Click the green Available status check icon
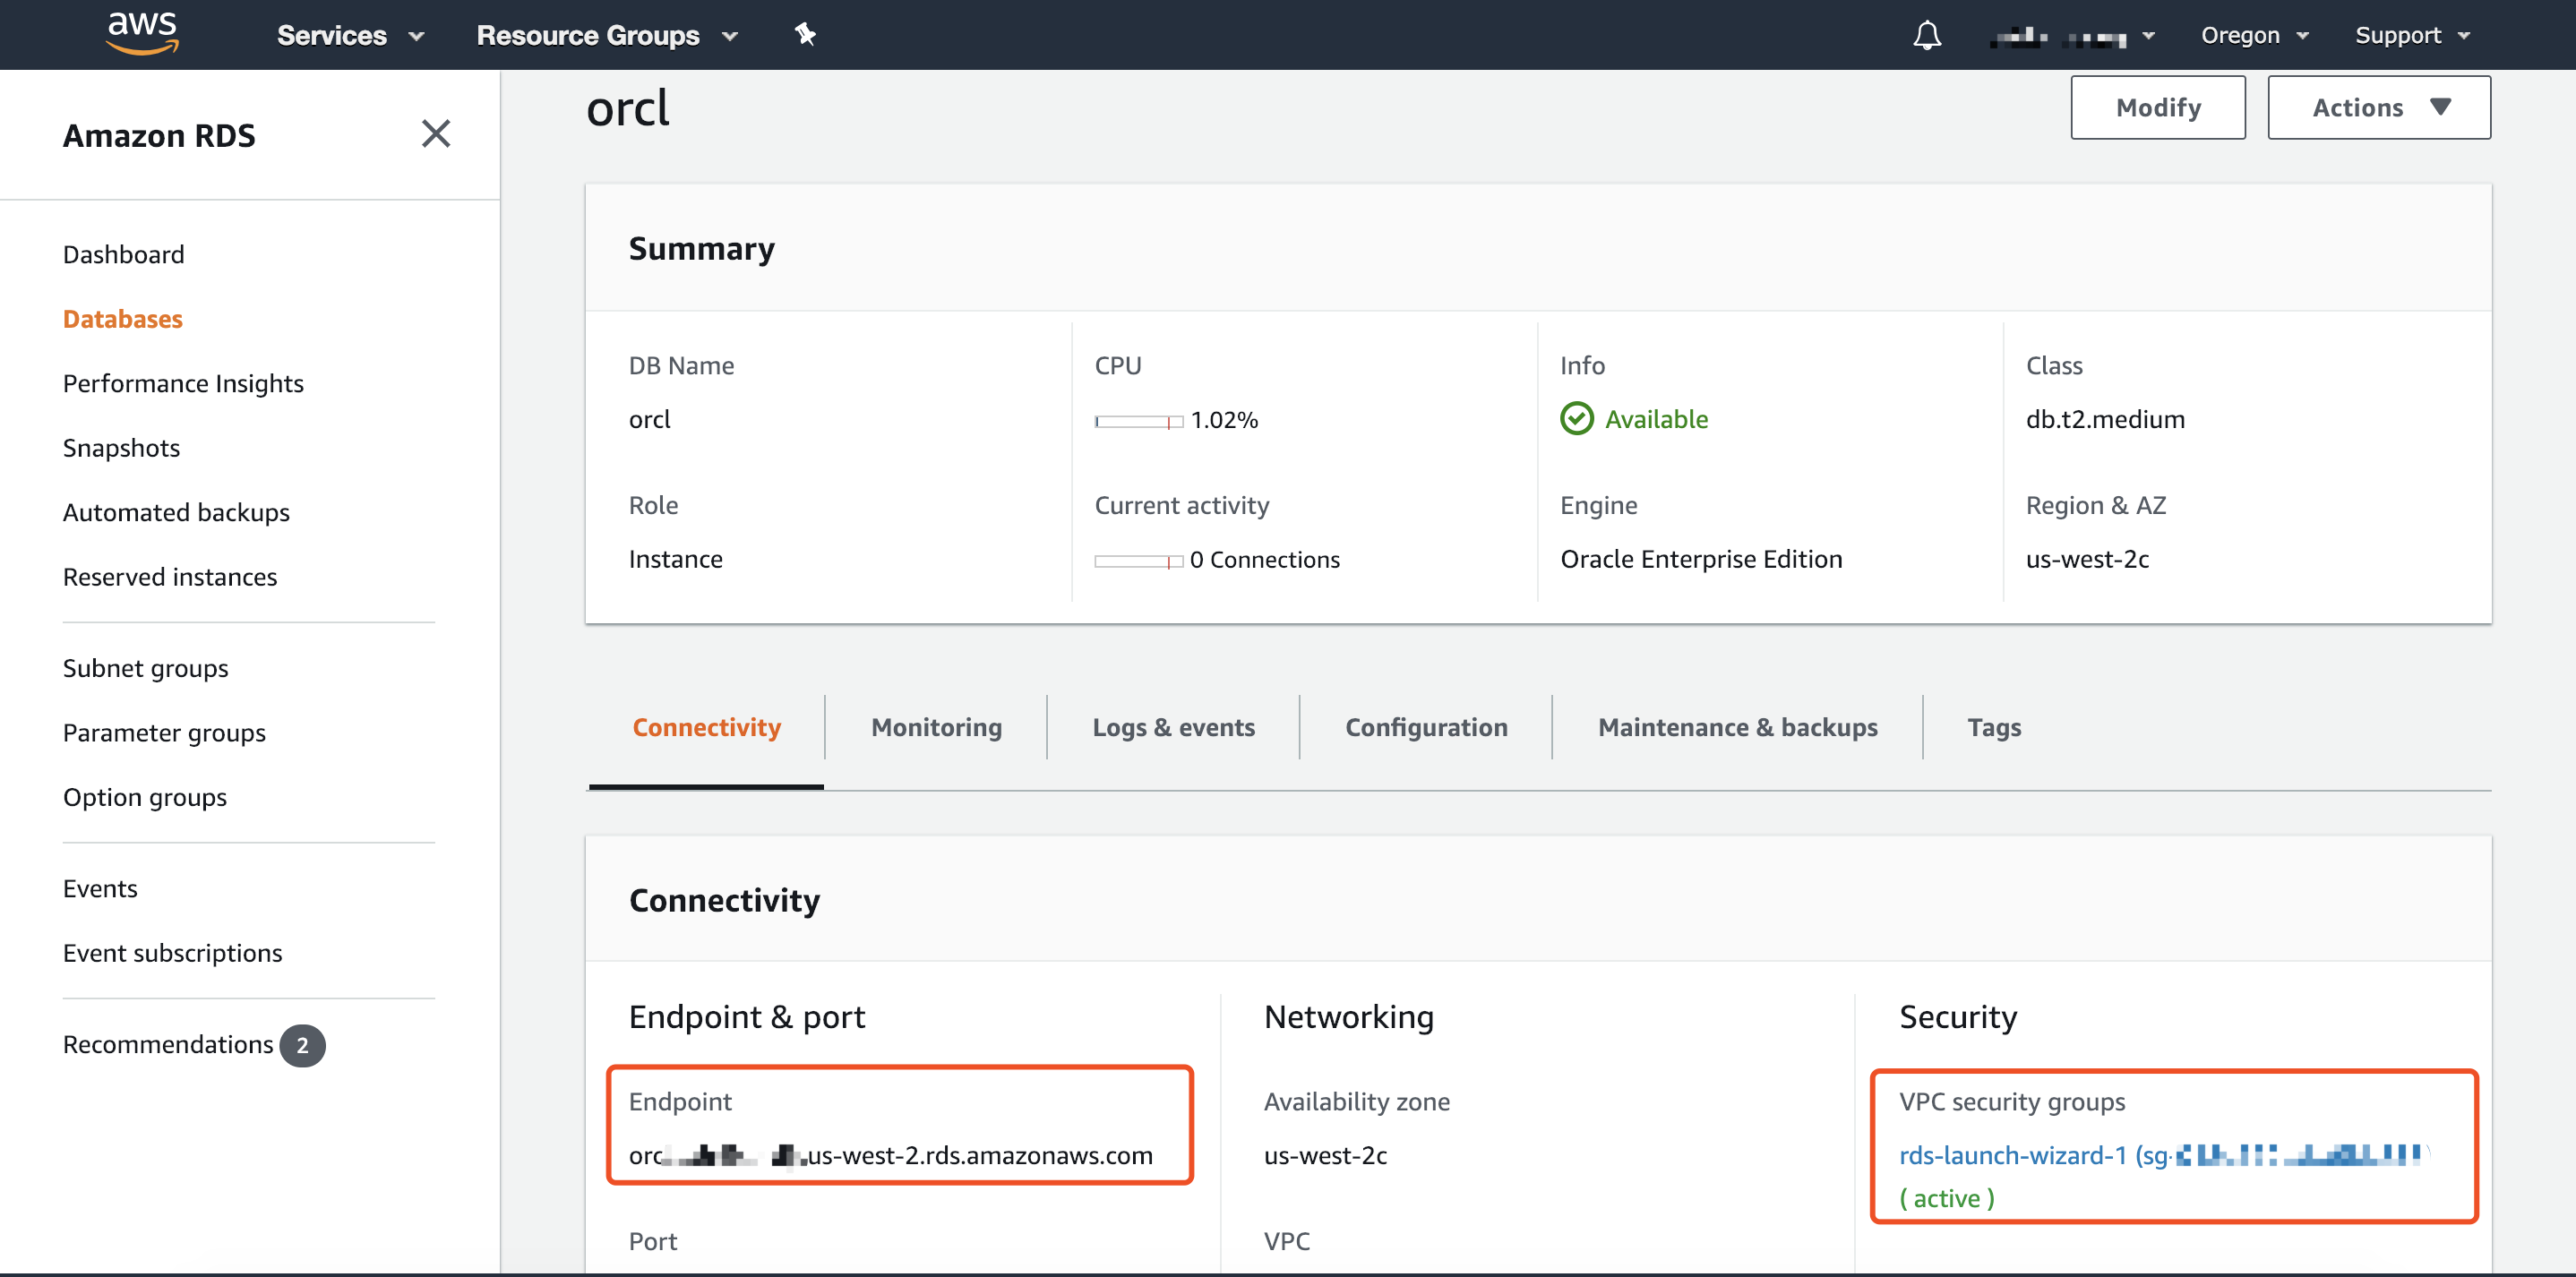The image size is (2576, 1277). (1576, 418)
